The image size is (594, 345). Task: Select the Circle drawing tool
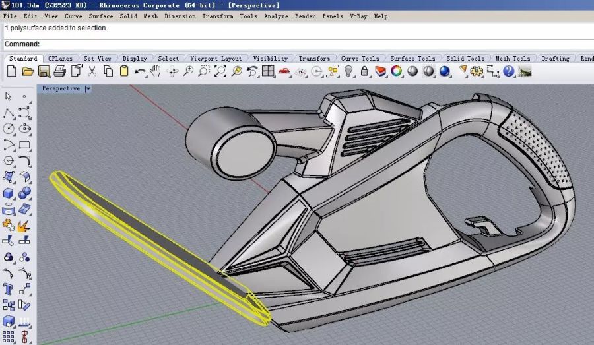click(x=9, y=128)
